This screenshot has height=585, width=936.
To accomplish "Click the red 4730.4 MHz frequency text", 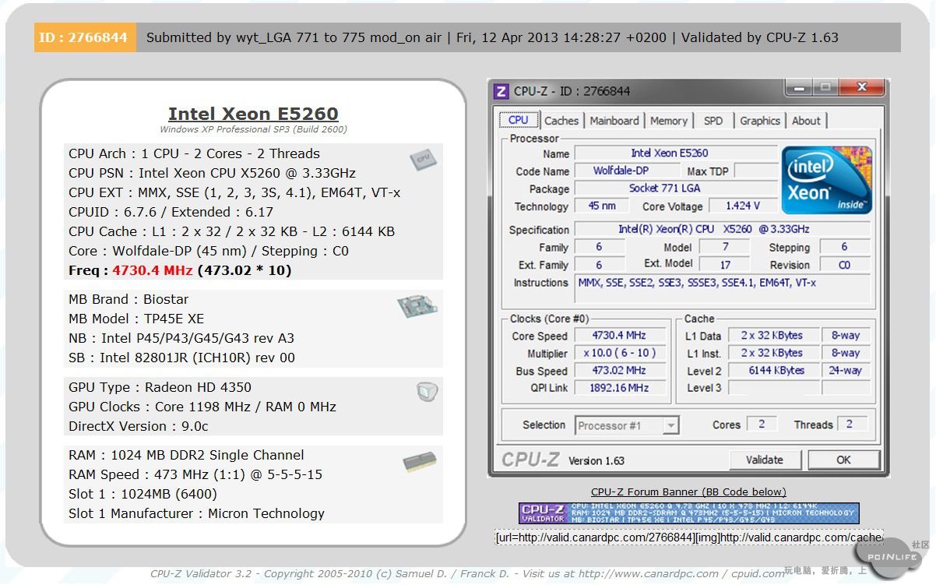I will pos(153,270).
